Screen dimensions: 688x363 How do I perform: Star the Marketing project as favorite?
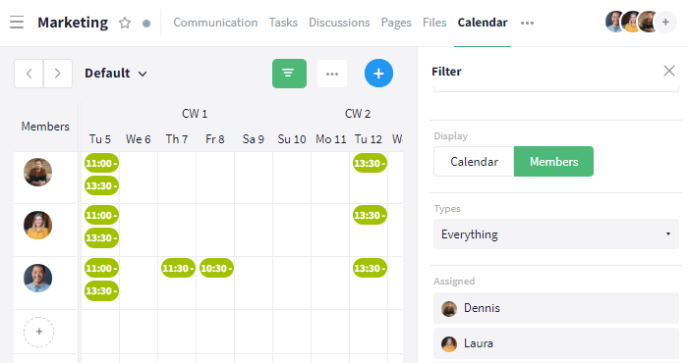[125, 23]
